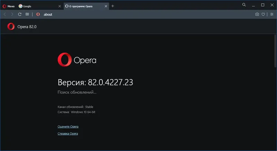Viewport: 277px width, 151px height.
Task: Take a snapshot with camera icon
Action: [257, 14]
